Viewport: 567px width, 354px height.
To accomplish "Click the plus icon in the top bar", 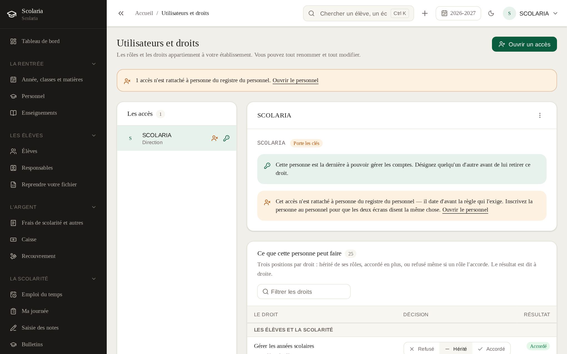I will 425,13.
